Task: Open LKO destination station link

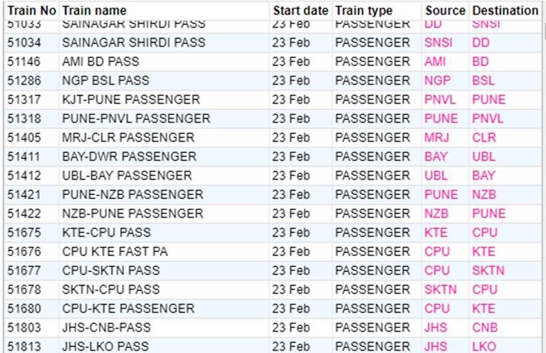Action: click(484, 346)
